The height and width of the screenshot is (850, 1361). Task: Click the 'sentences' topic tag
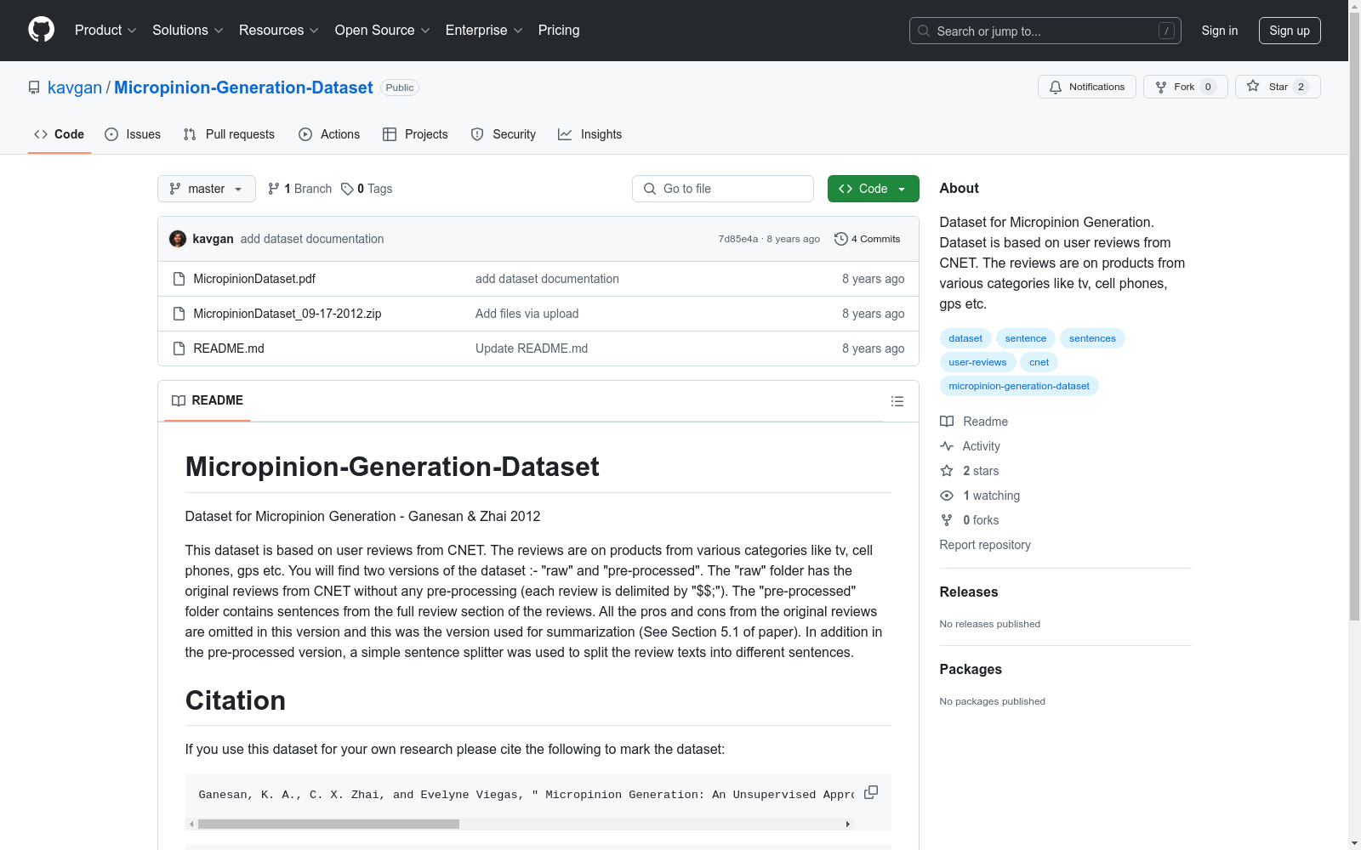click(x=1092, y=338)
